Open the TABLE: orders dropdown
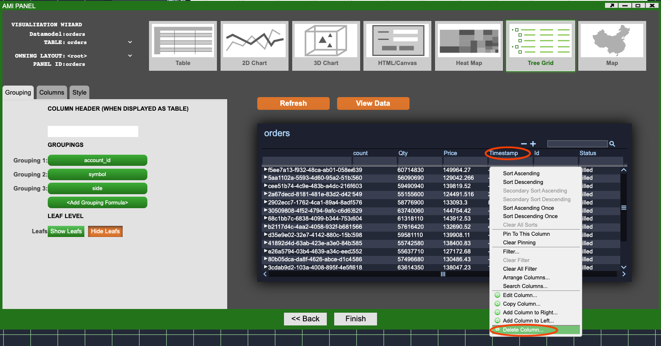 pos(130,42)
